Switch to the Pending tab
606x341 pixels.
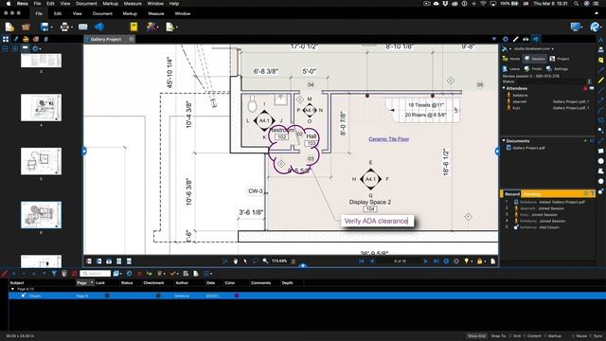(532, 193)
